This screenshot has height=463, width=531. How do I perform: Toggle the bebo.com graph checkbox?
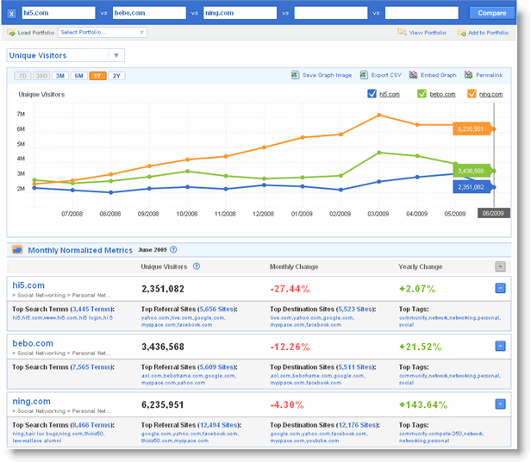click(x=422, y=94)
